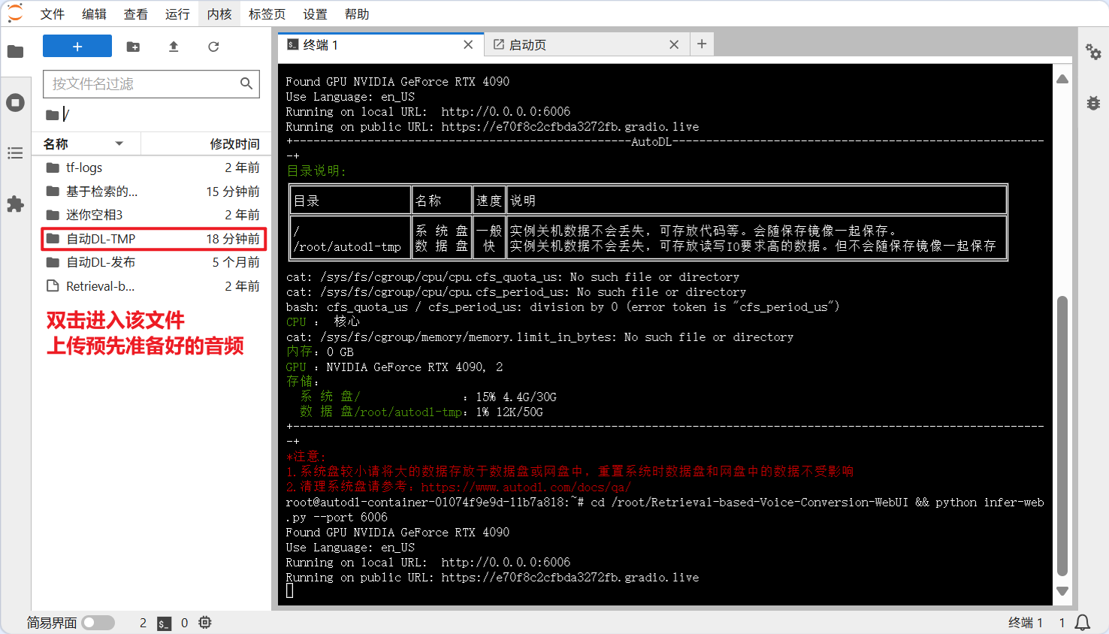Add a new tab with plus button
1109x634 pixels.
click(x=702, y=44)
